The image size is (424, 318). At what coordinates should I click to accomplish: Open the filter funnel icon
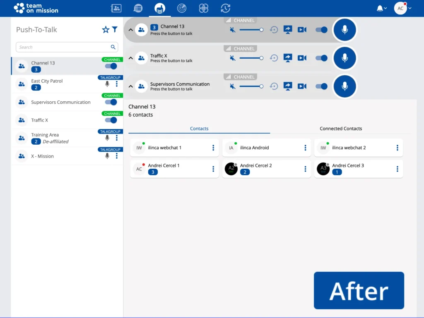click(115, 30)
